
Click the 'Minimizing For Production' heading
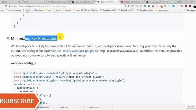coord(34,38)
